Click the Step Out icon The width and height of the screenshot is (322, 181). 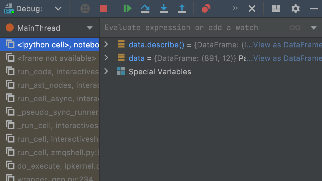point(182,9)
